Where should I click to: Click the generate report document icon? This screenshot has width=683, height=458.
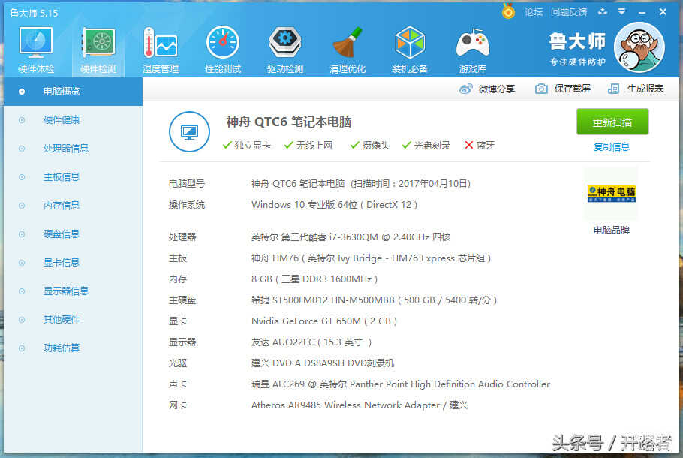613,89
